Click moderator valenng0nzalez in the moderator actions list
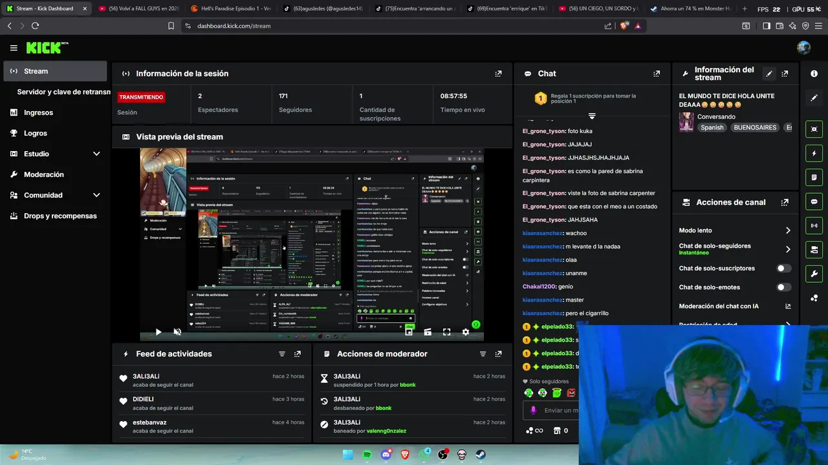 tap(386, 431)
